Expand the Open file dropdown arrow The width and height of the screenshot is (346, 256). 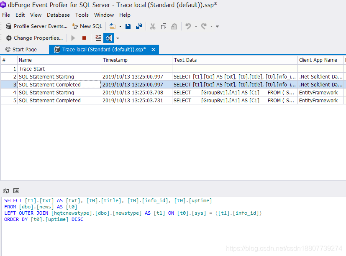(x=120, y=26)
